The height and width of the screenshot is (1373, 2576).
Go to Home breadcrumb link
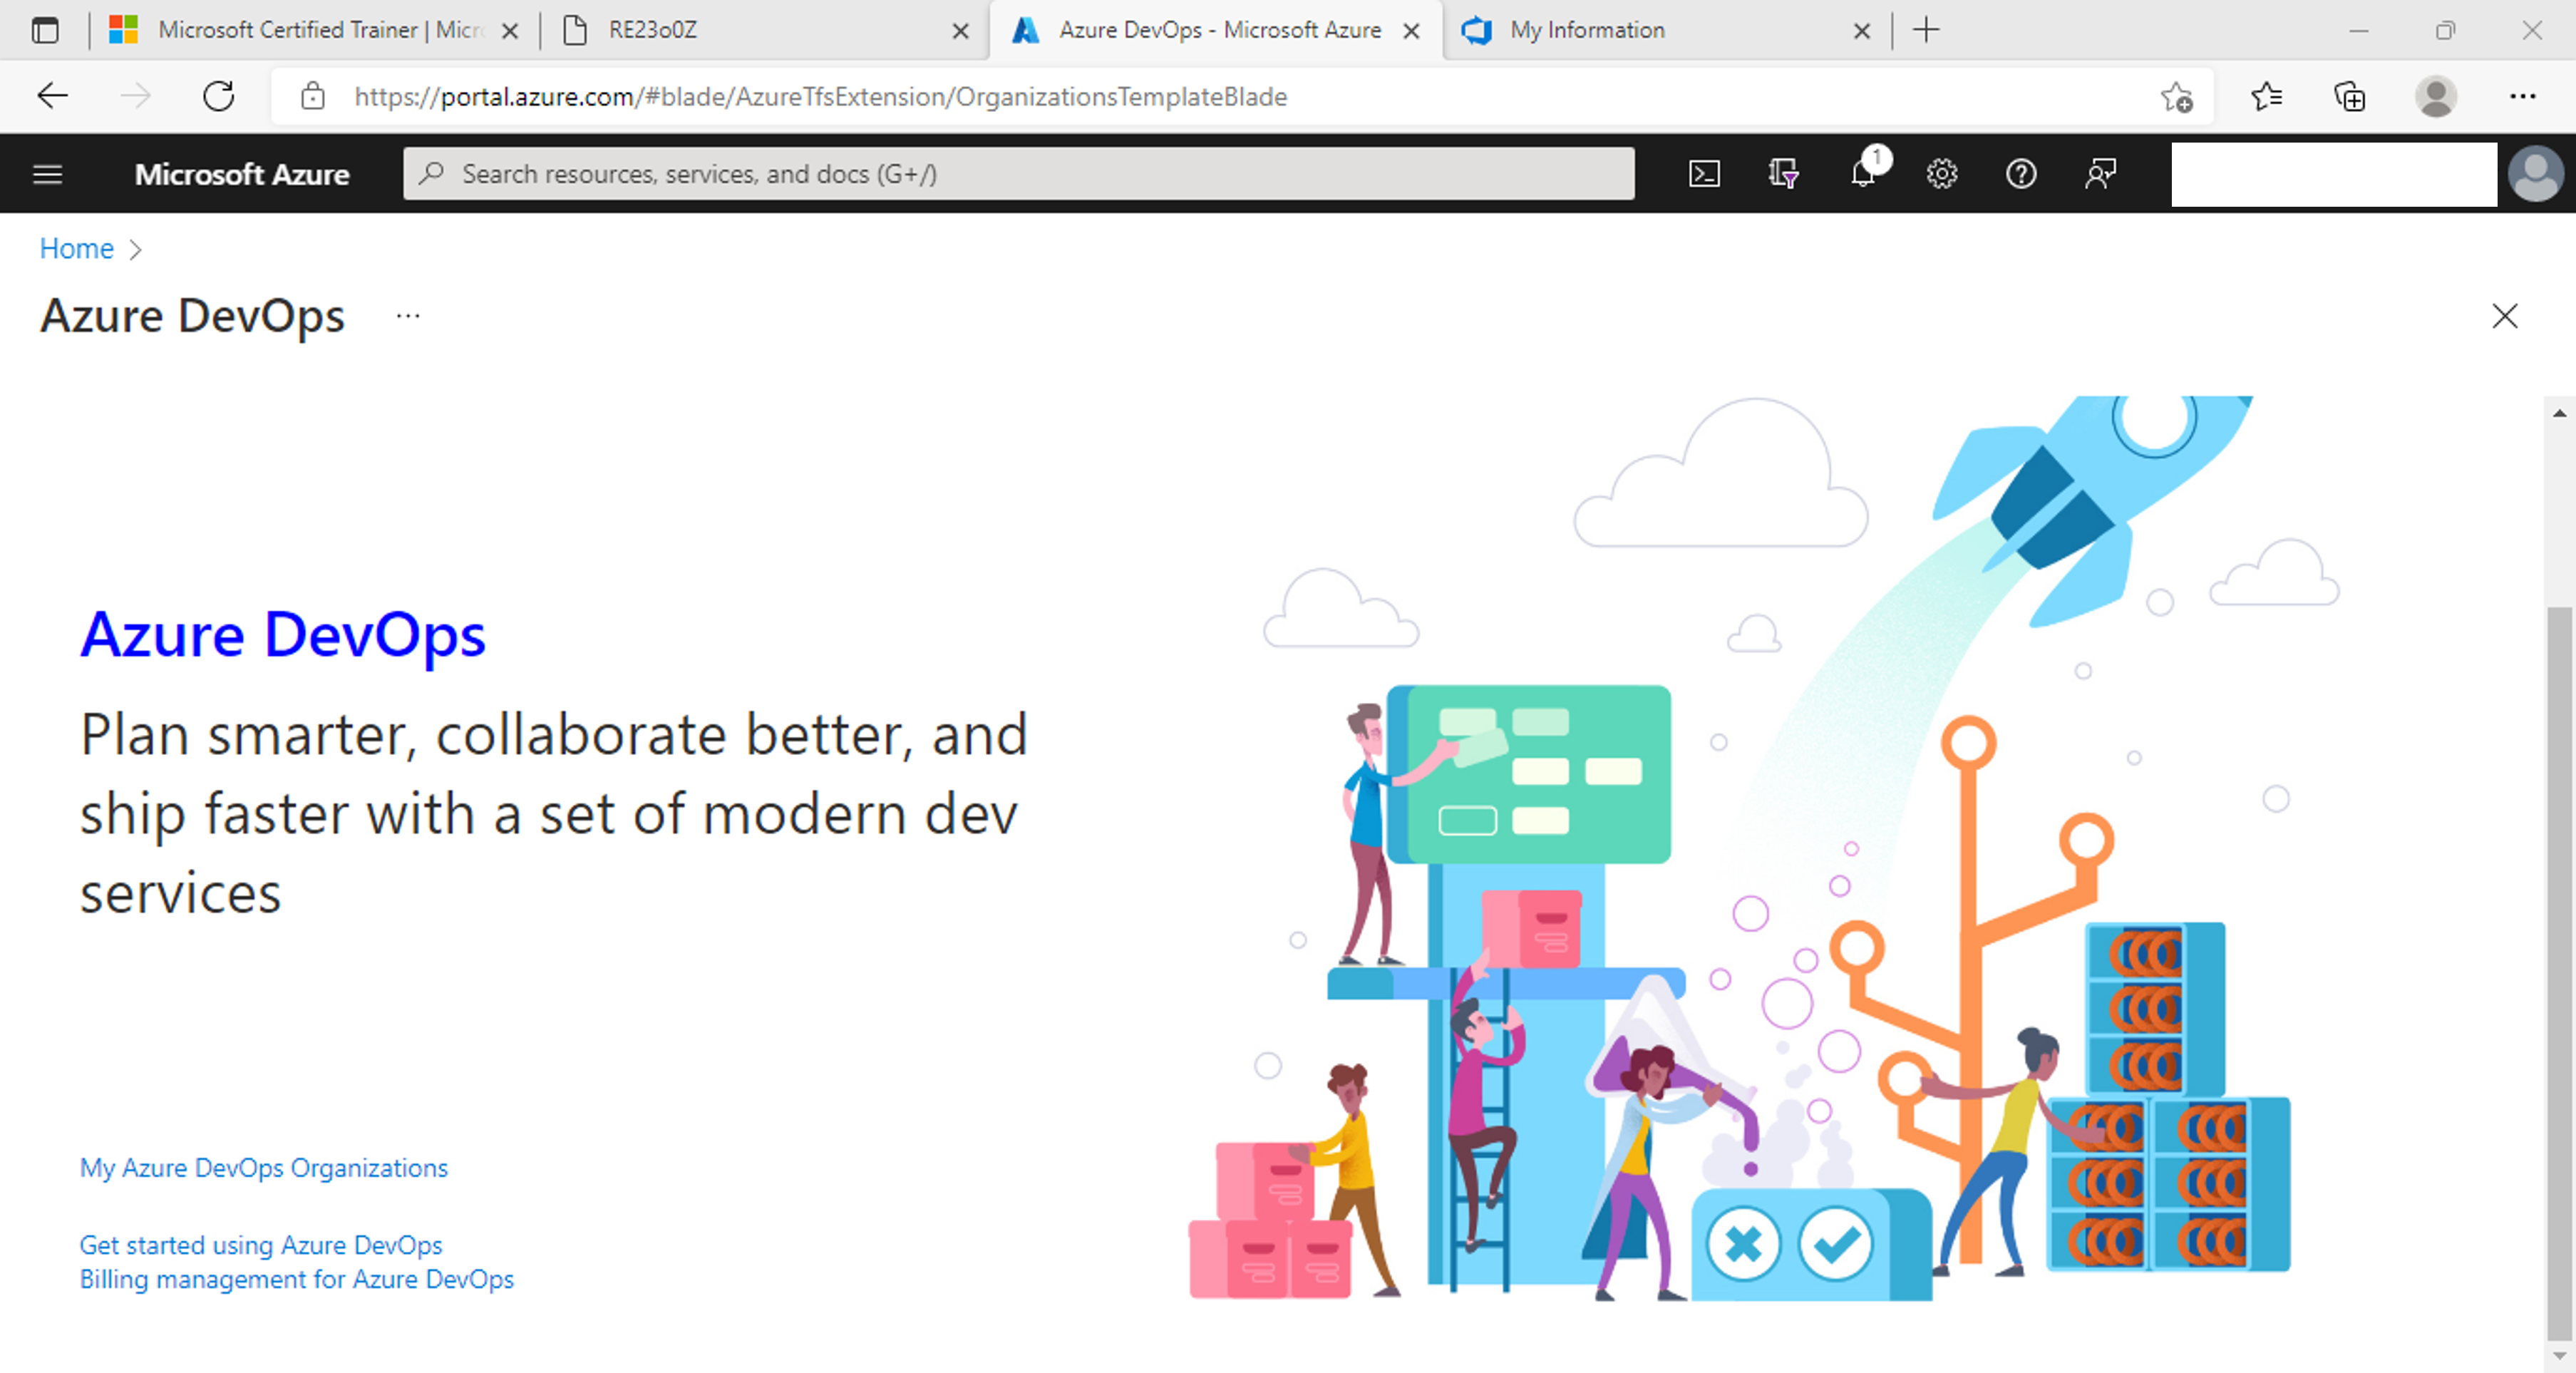[x=76, y=249]
